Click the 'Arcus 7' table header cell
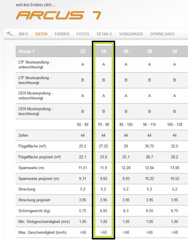The height and width of the screenshot is (240, 188). 26,51
